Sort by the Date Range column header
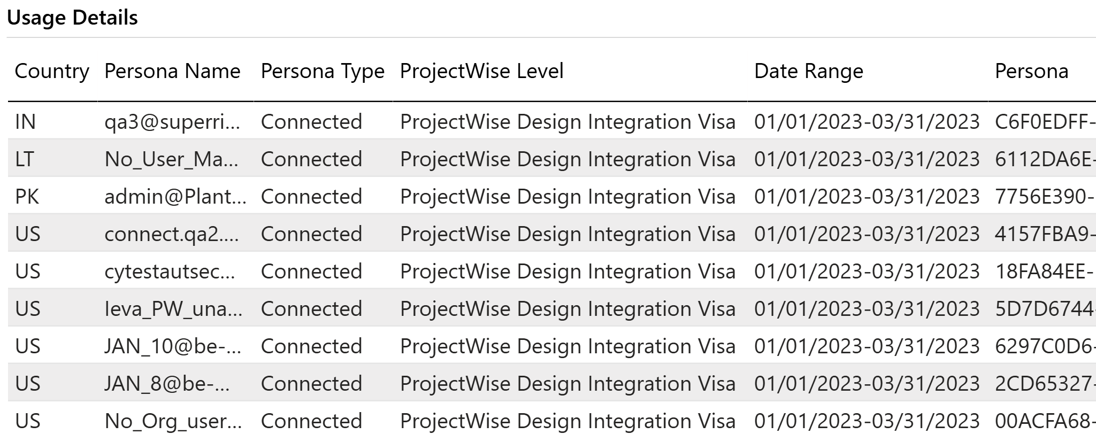 [x=808, y=71]
